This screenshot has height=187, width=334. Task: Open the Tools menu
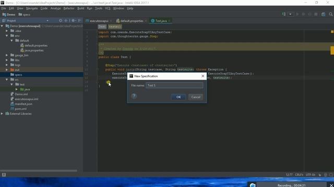tap(99, 8)
